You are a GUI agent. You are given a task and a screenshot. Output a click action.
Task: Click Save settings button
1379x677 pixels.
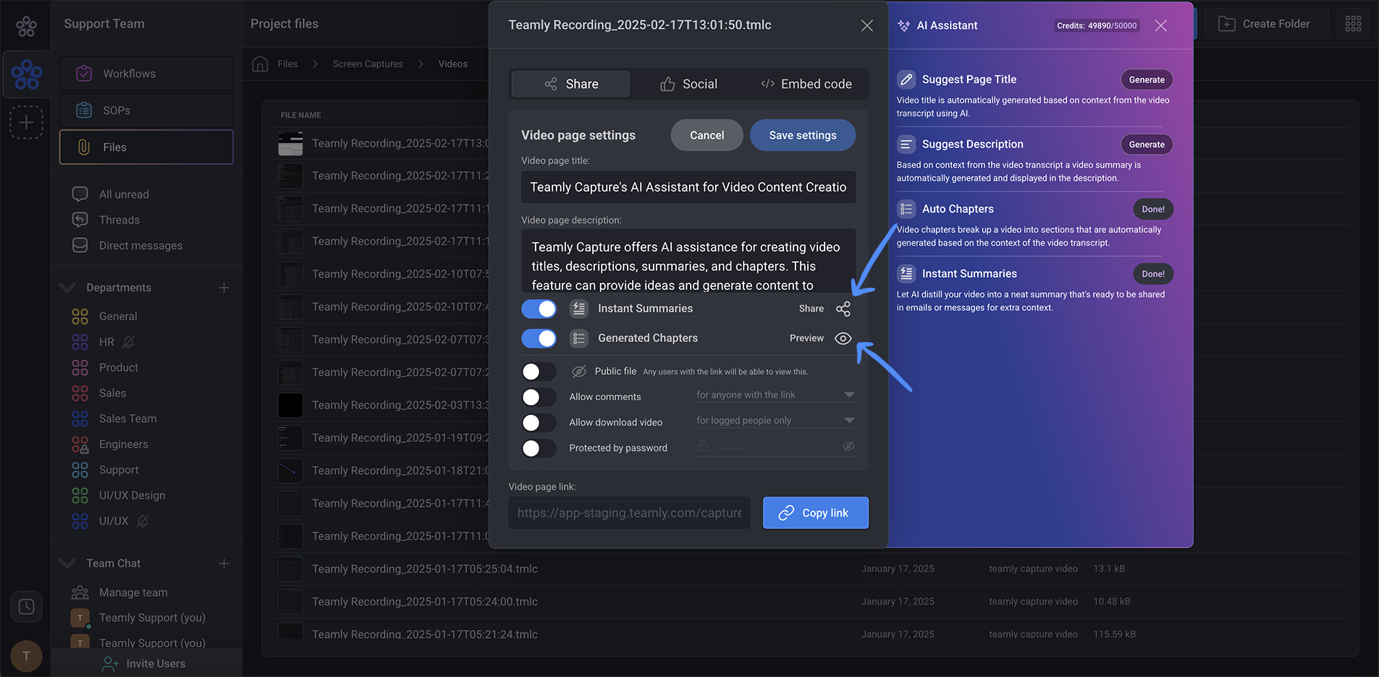point(803,135)
